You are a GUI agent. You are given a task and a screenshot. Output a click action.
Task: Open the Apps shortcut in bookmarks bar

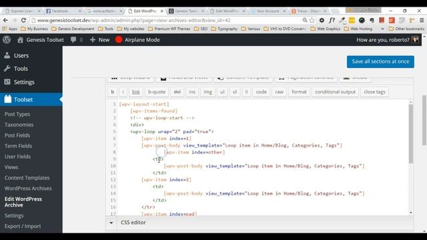(10, 29)
